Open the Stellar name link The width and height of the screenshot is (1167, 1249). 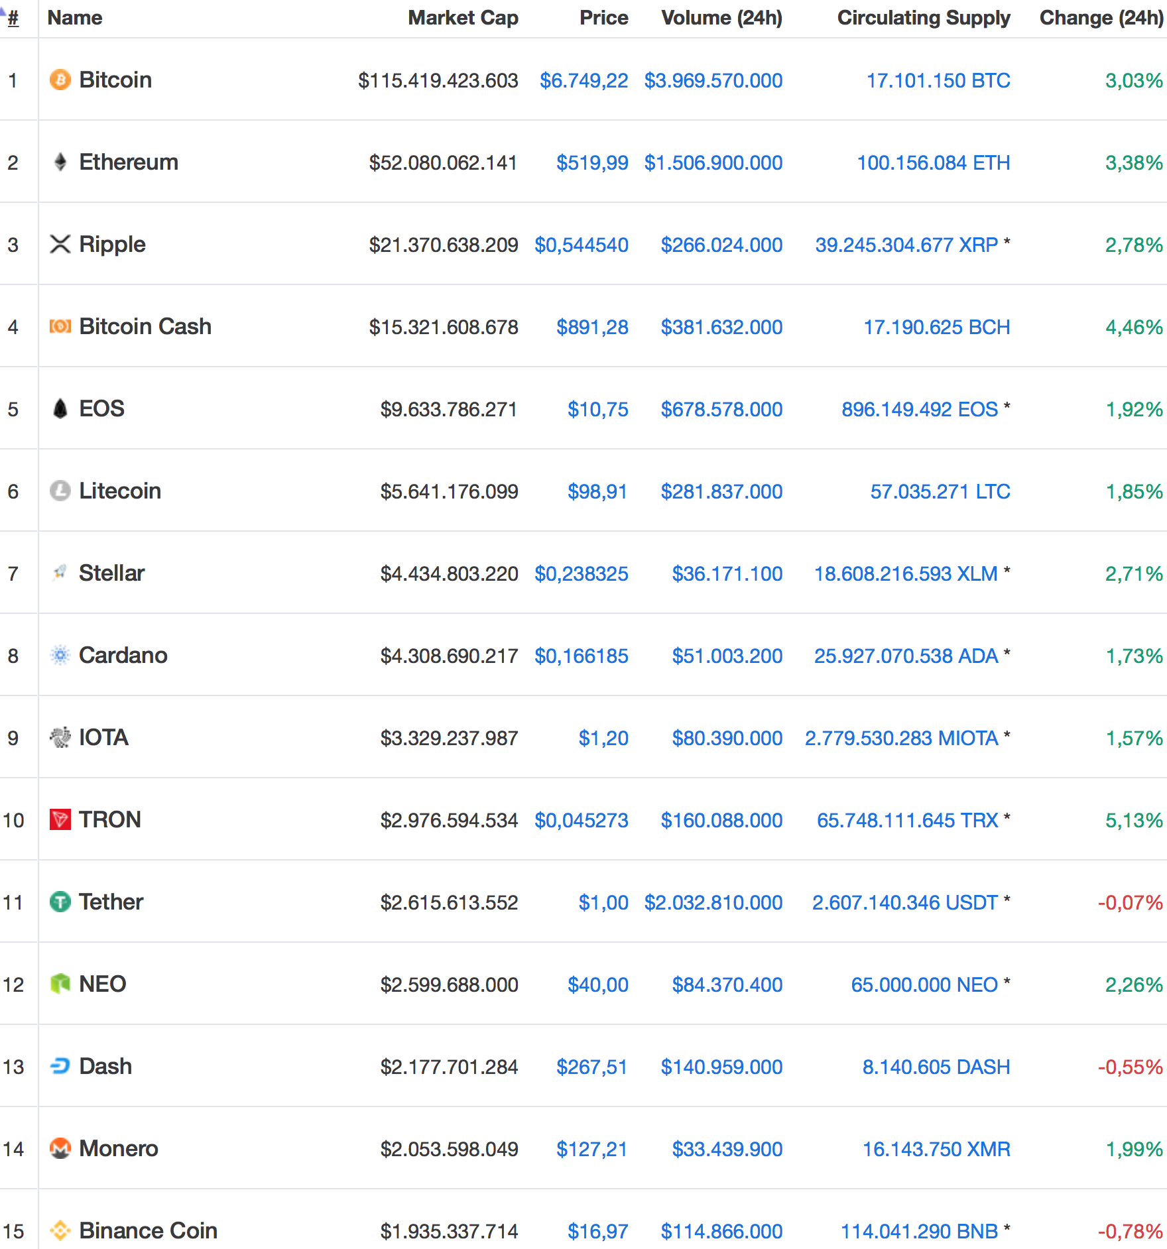pyautogui.click(x=111, y=573)
